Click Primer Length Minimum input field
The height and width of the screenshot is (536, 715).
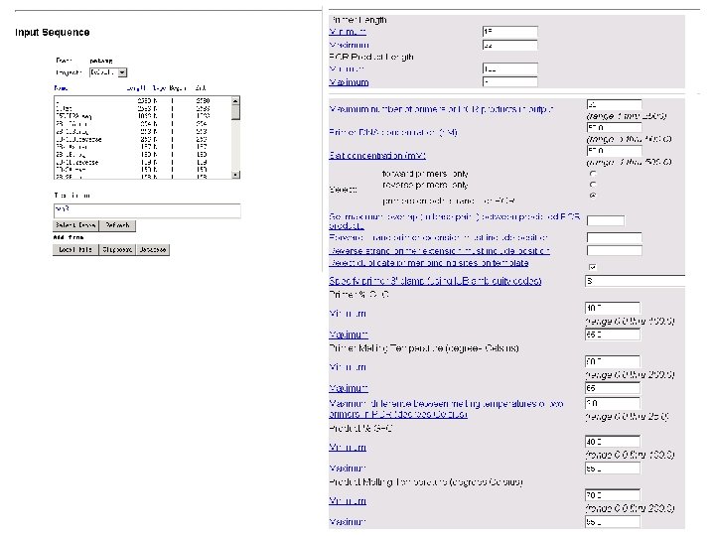click(x=509, y=32)
